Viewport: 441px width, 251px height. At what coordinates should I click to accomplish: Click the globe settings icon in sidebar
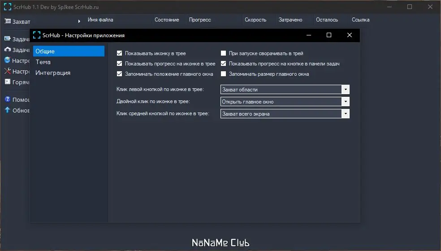[x=7, y=60]
